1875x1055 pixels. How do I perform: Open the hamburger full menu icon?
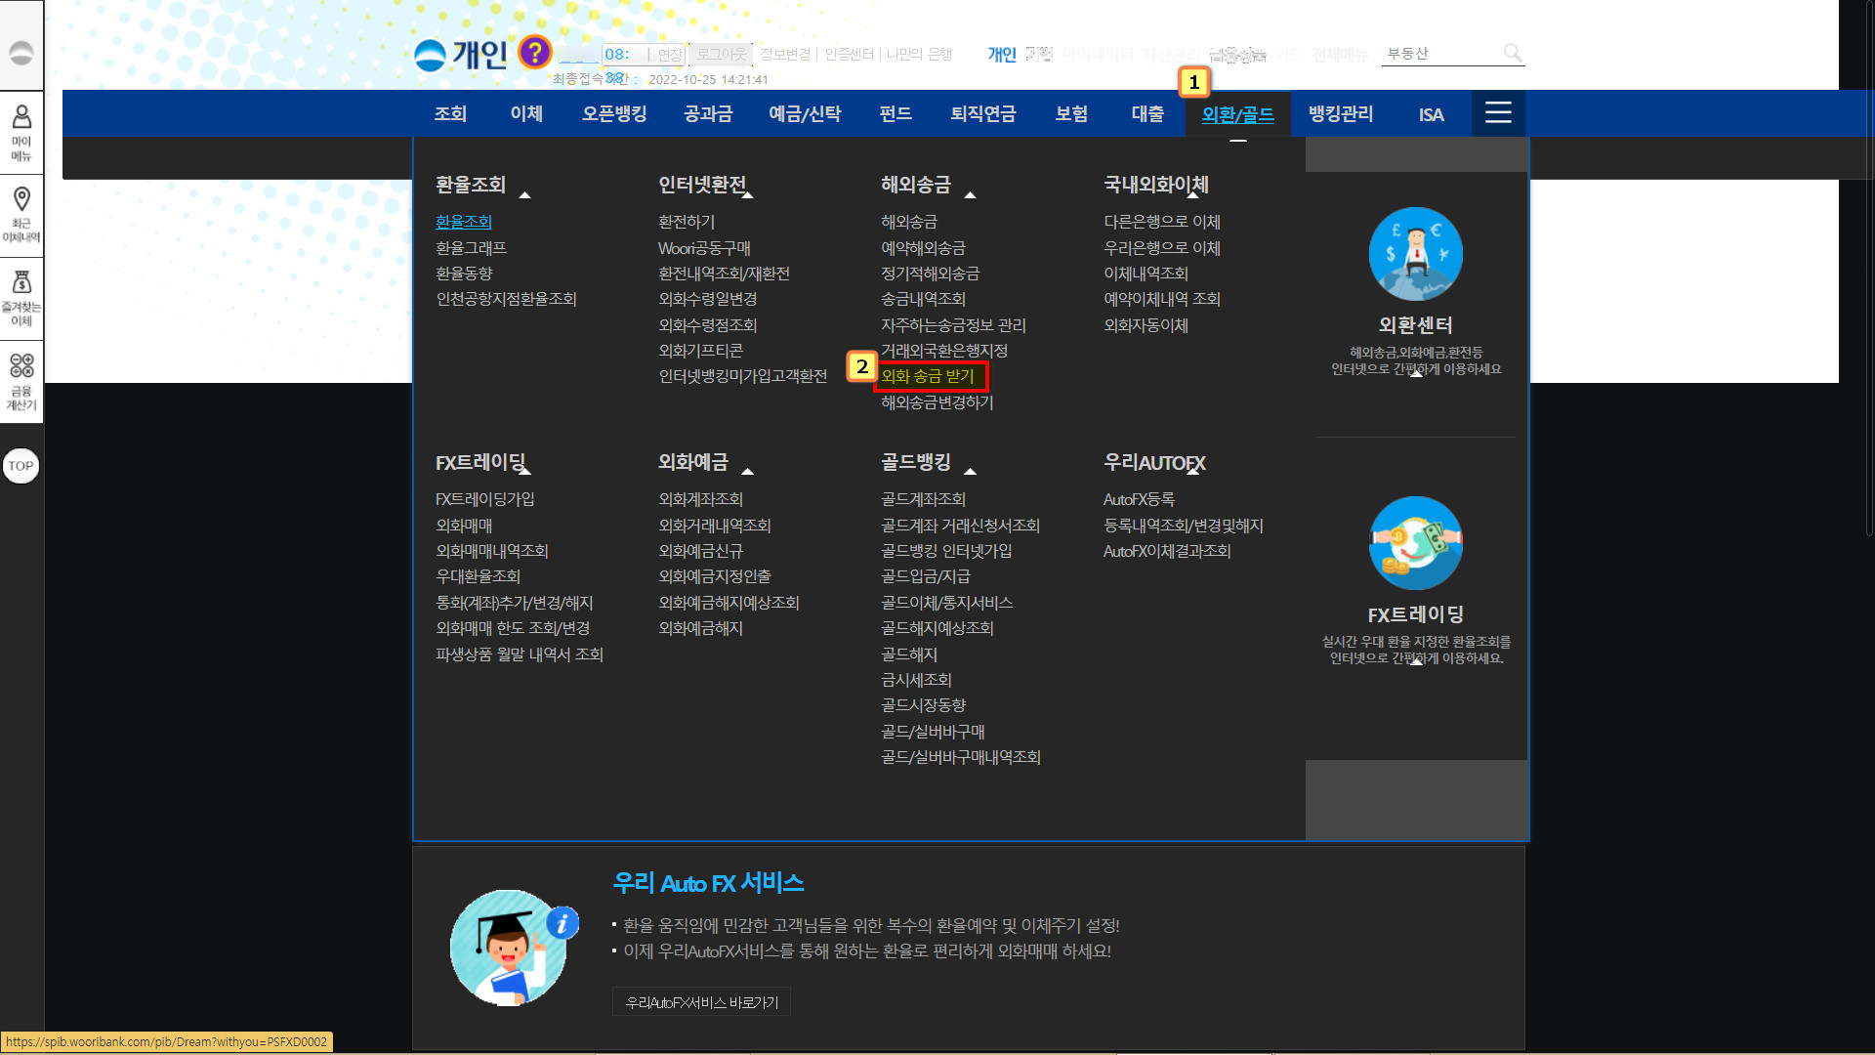(x=1498, y=113)
